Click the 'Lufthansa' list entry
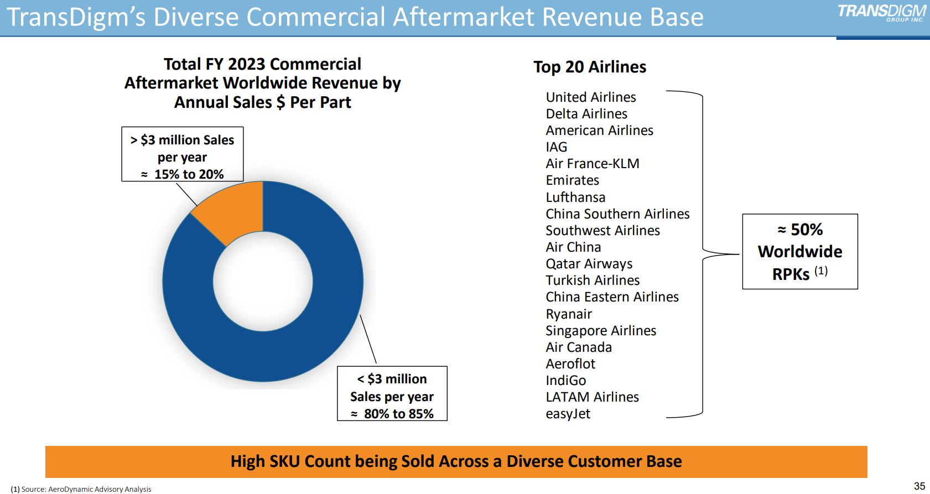 point(575,197)
